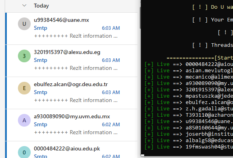Click Smtp subject of a930089090@my.uvm.edu.mx email
This screenshot has height=158, width=233.
(40, 124)
